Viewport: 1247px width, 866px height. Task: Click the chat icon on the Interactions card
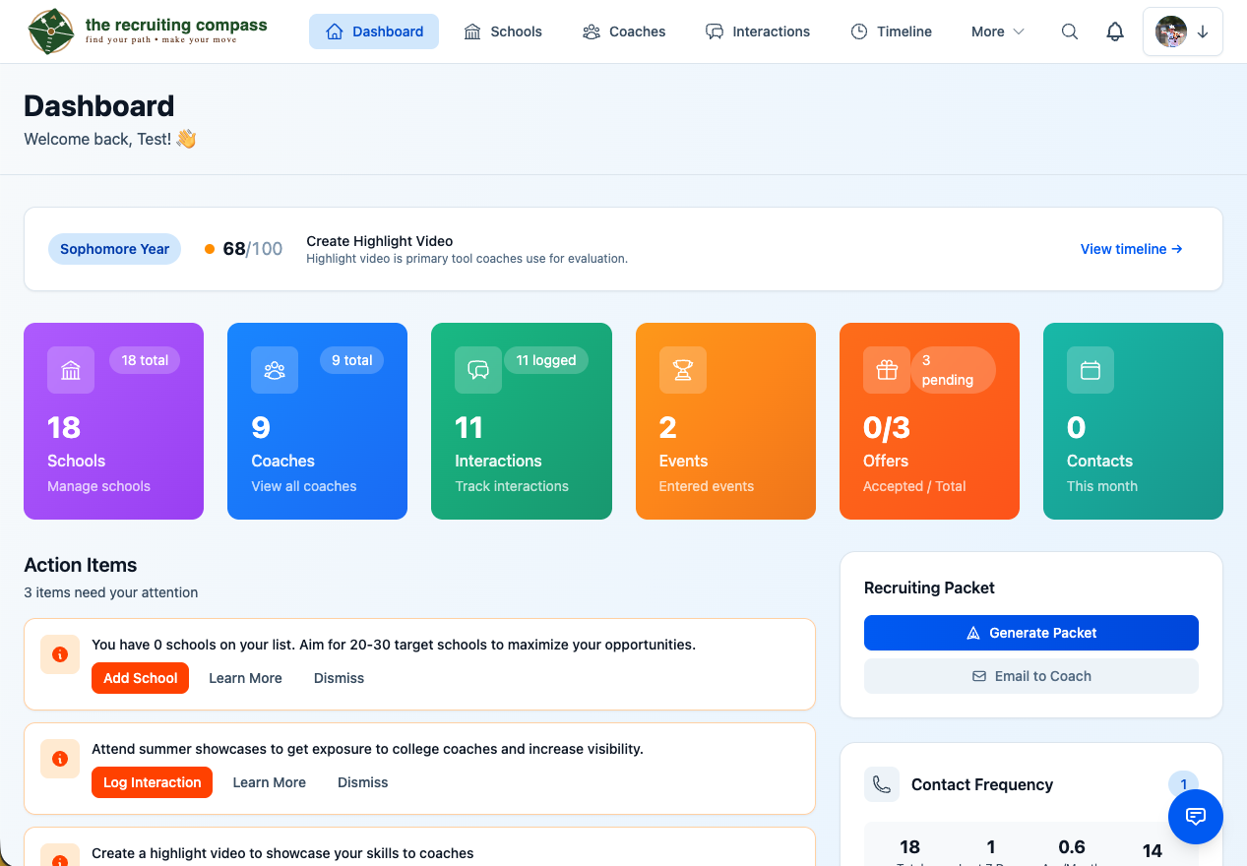[x=477, y=370]
